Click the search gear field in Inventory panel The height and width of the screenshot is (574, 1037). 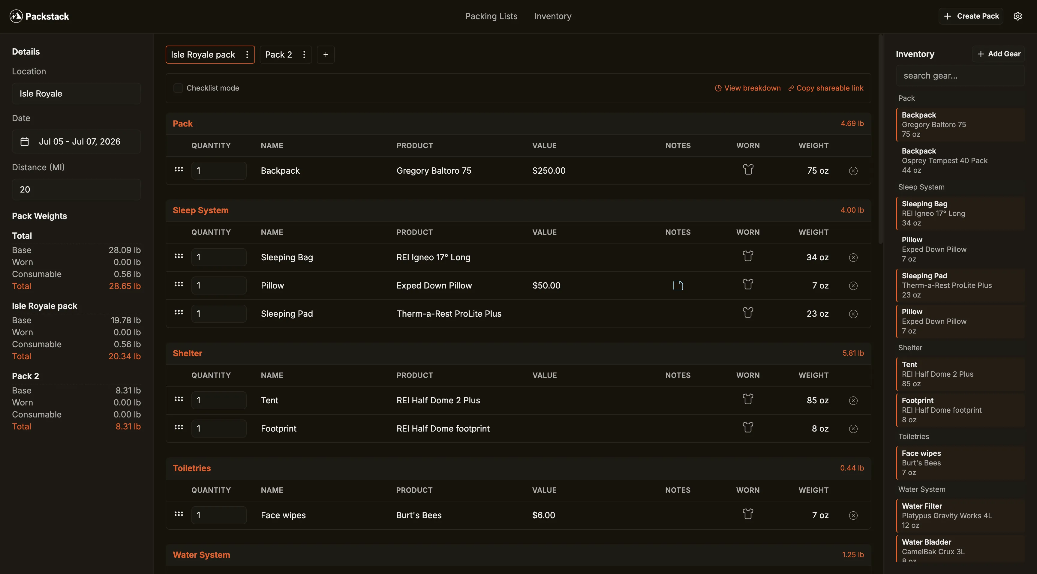point(961,76)
